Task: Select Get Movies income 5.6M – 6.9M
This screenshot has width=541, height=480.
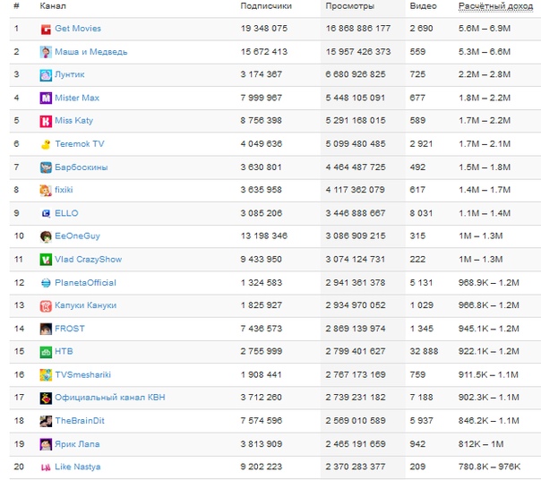Action: (x=484, y=29)
